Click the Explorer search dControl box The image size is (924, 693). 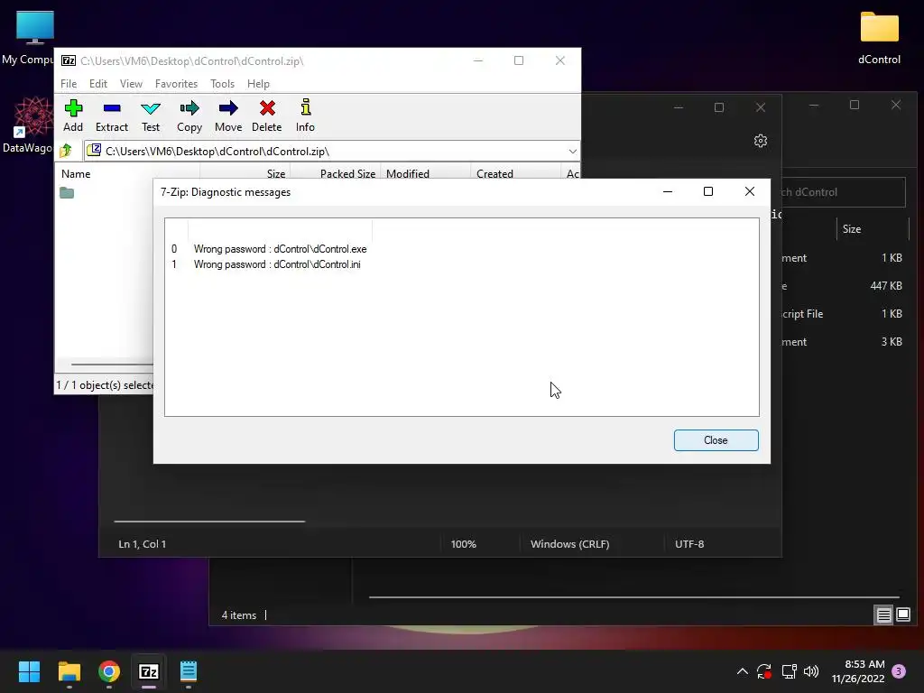(x=843, y=192)
